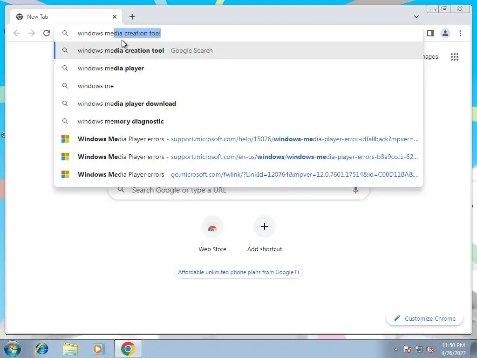Open the Windows Start menu orb
477x358 pixels.
pos(13,349)
